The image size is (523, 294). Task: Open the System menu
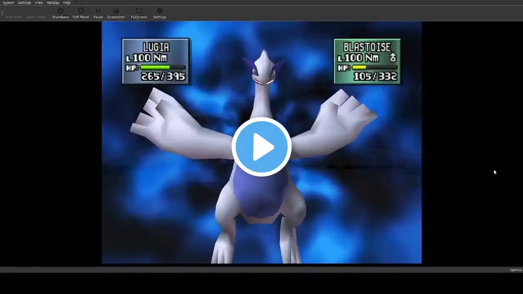point(8,2)
